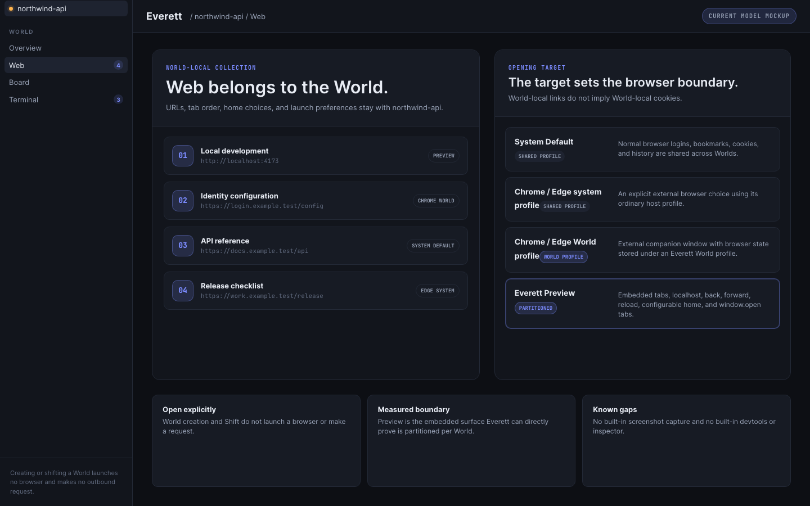This screenshot has height=506, width=810.
Task: Click the OPENING TARGET label
Action: (537, 67)
